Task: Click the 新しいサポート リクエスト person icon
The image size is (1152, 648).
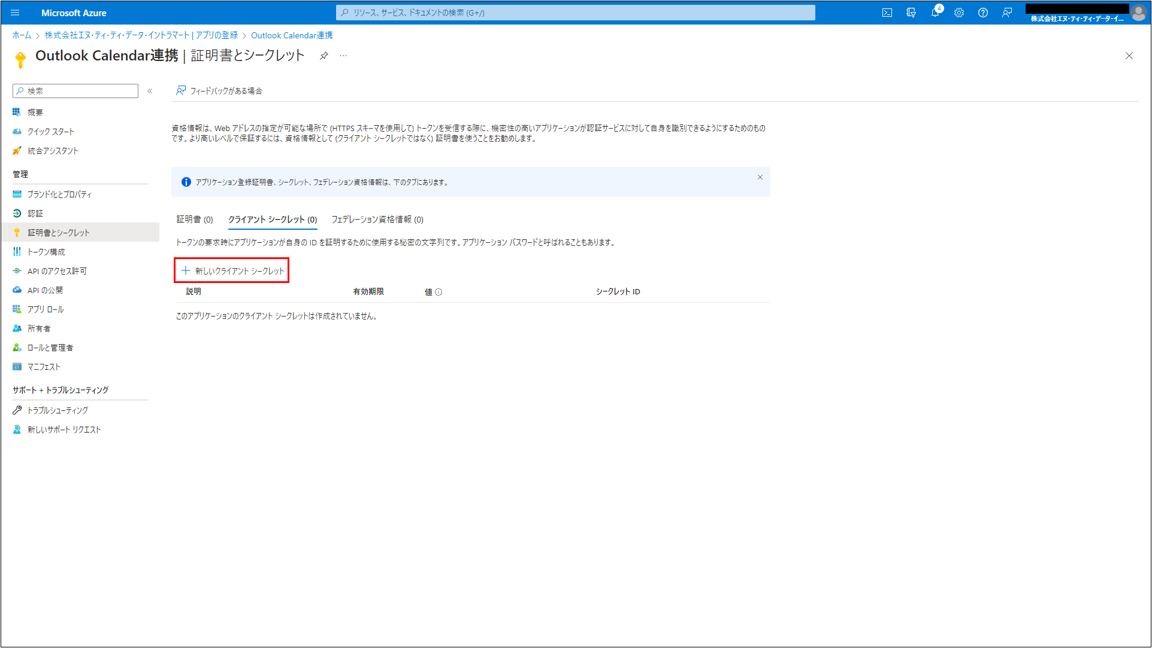Action: (17, 429)
